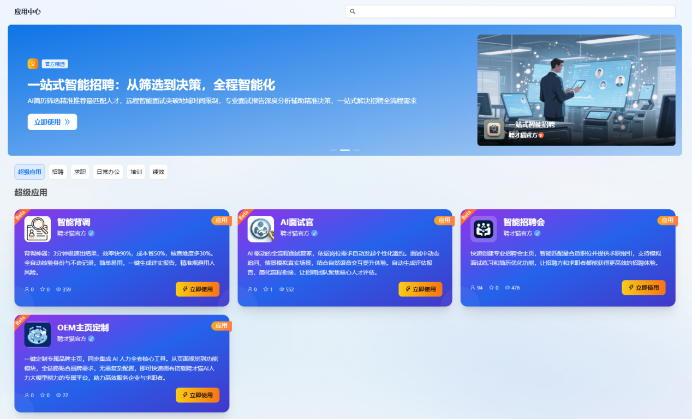Screen dimensions: 692x419
Task: Click the star icon on 智能招聘会 card
Action: pyautogui.click(x=491, y=288)
